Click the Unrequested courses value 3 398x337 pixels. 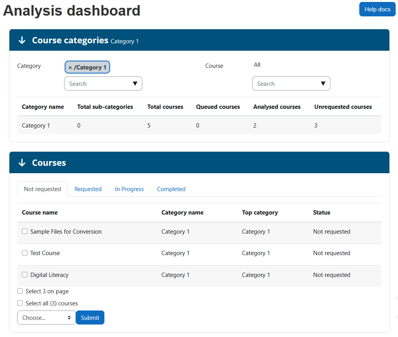(x=316, y=126)
